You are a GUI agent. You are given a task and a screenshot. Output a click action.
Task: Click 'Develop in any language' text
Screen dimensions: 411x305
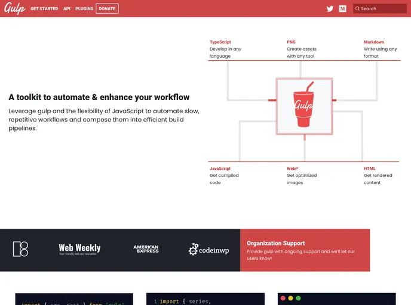[x=225, y=52]
